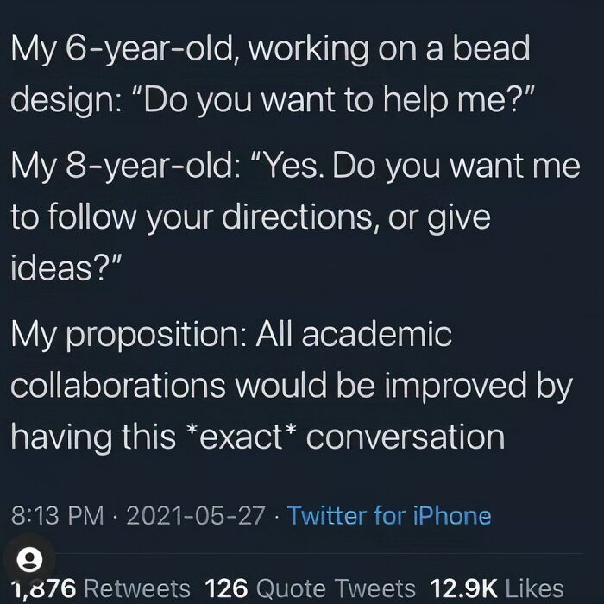Click the emphasized word "*exact*"

[x=241, y=437]
